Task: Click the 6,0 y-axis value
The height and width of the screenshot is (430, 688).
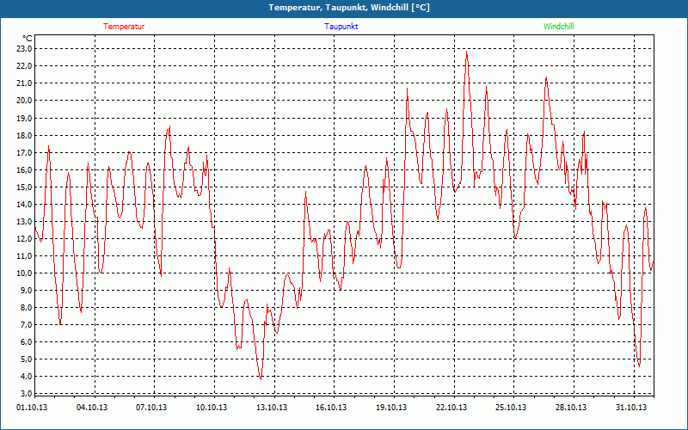Action: coord(27,342)
